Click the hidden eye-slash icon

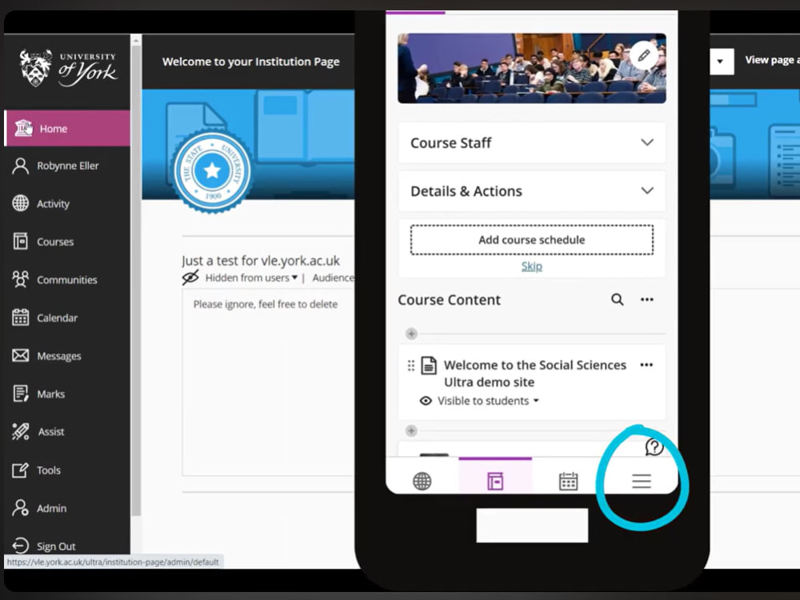190,278
